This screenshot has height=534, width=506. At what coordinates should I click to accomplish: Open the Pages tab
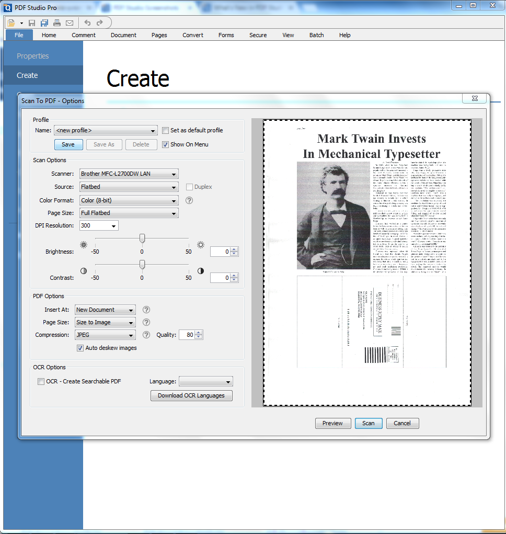159,35
